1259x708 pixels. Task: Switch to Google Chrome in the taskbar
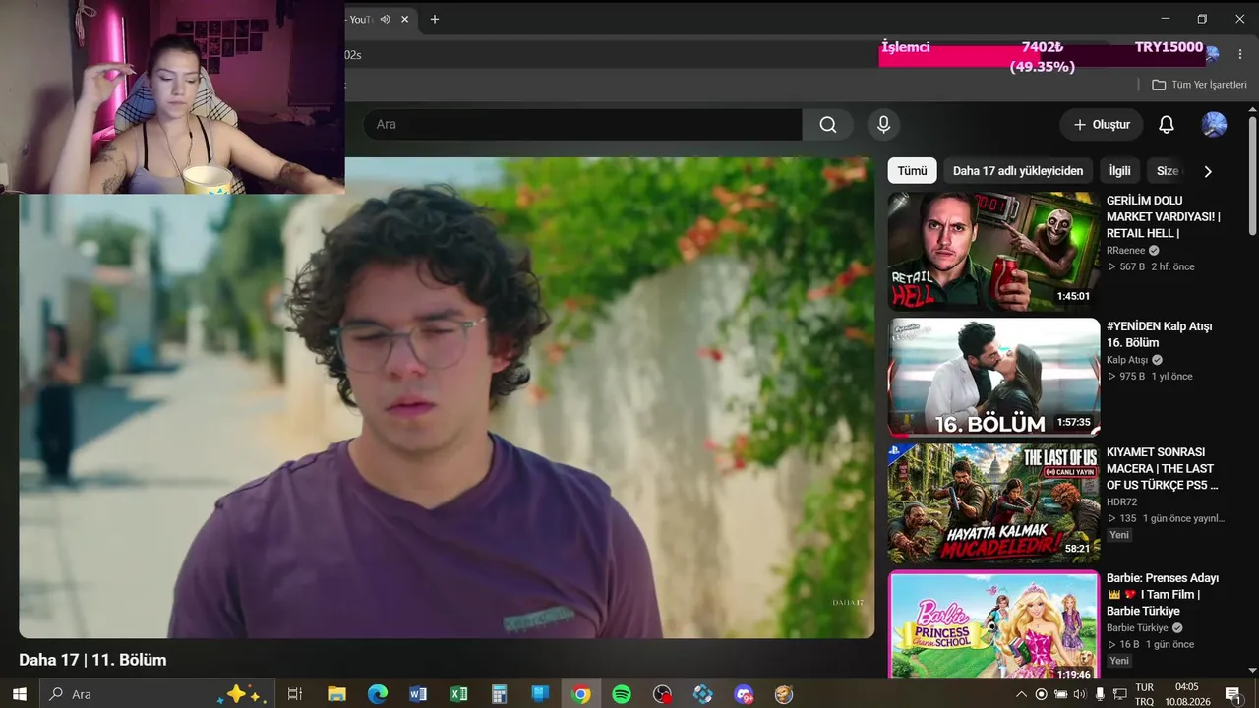(x=581, y=694)
